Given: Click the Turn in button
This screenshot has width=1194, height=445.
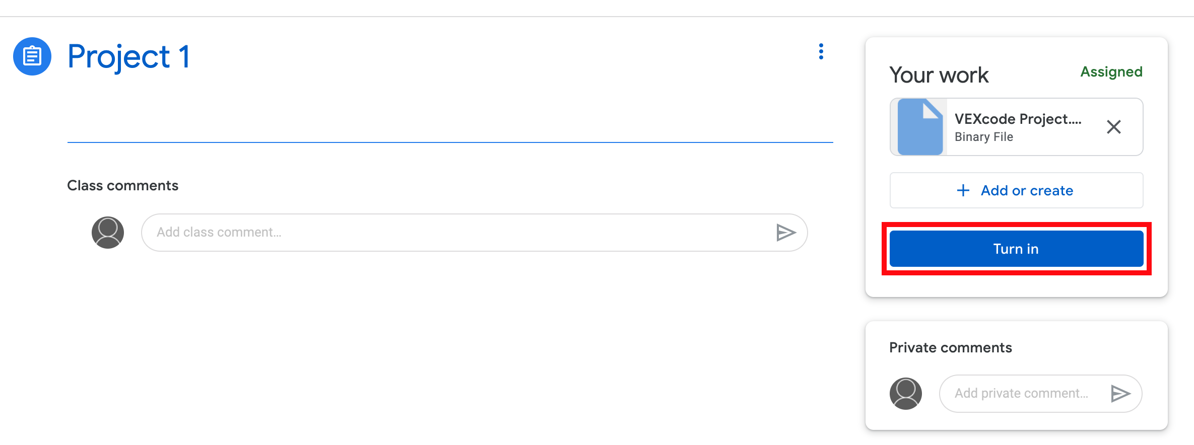Looking at the screenshot, I should (1016, 248).
